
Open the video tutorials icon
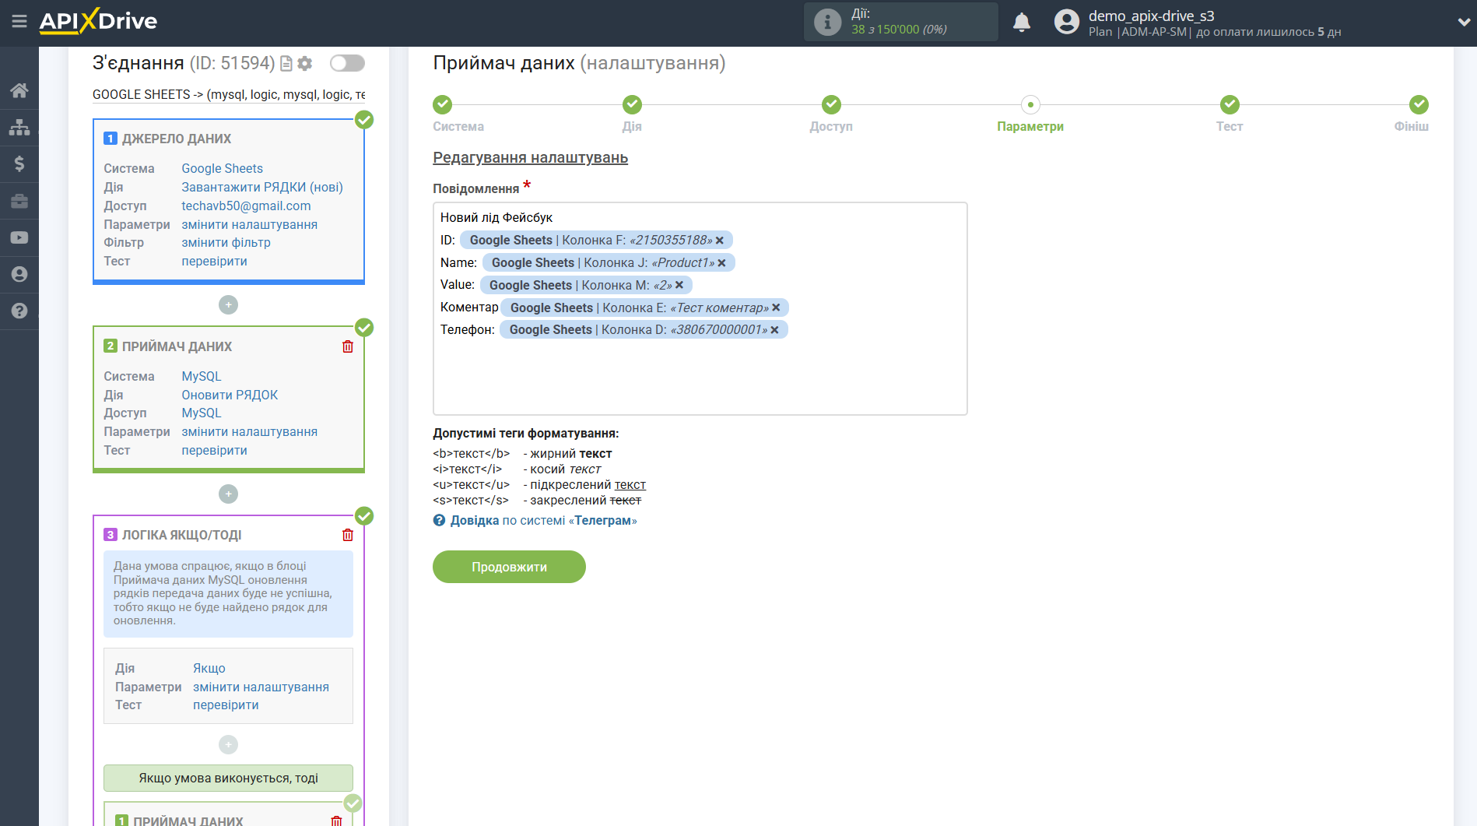pyautogui.click(x=19, y=237)
